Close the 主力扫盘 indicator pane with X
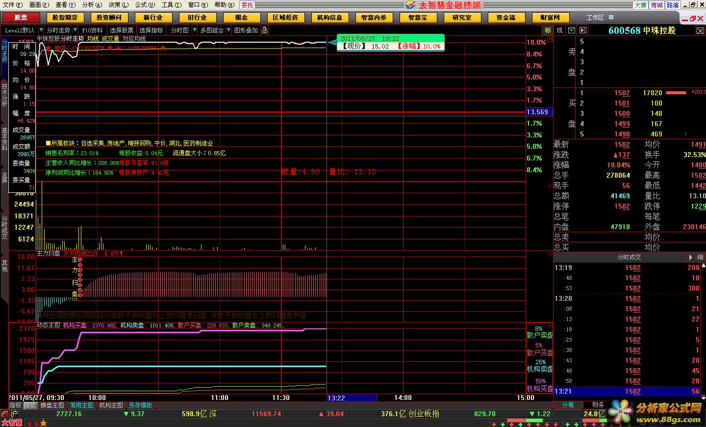This screenshot has height=427, width=706. [550, 254]
